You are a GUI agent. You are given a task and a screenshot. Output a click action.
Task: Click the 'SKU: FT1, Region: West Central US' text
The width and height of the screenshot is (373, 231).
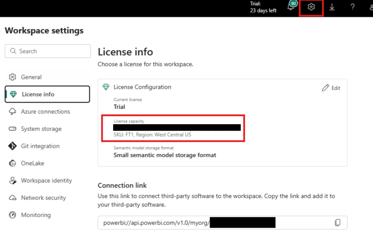click(152, 135)
